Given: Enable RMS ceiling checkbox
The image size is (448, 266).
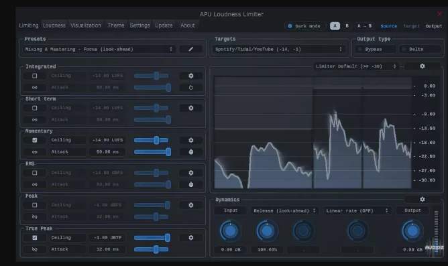Looking at the screenshot, I should [35, 173].
